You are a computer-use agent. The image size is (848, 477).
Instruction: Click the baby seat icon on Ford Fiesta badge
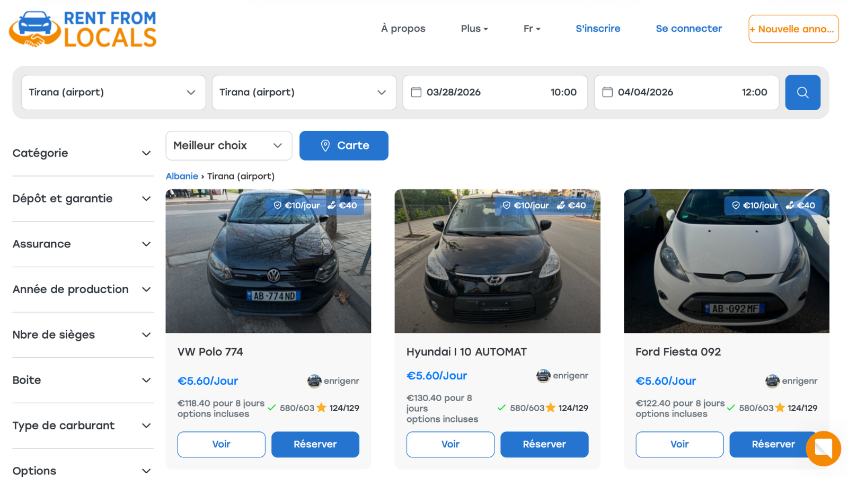pos(790,205)
